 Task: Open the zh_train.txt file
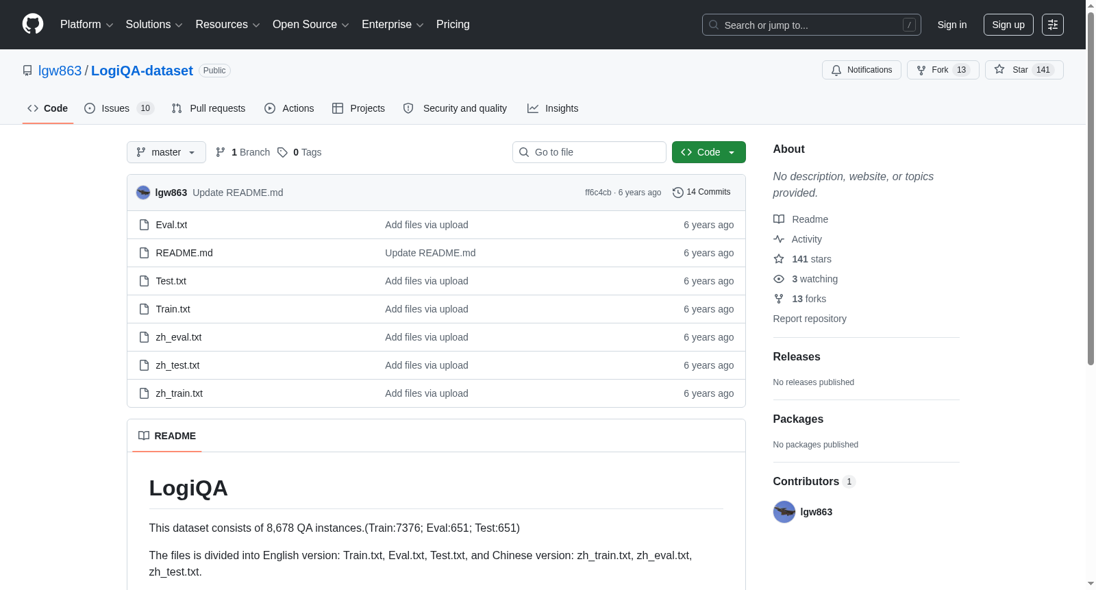tap(179, 393)
